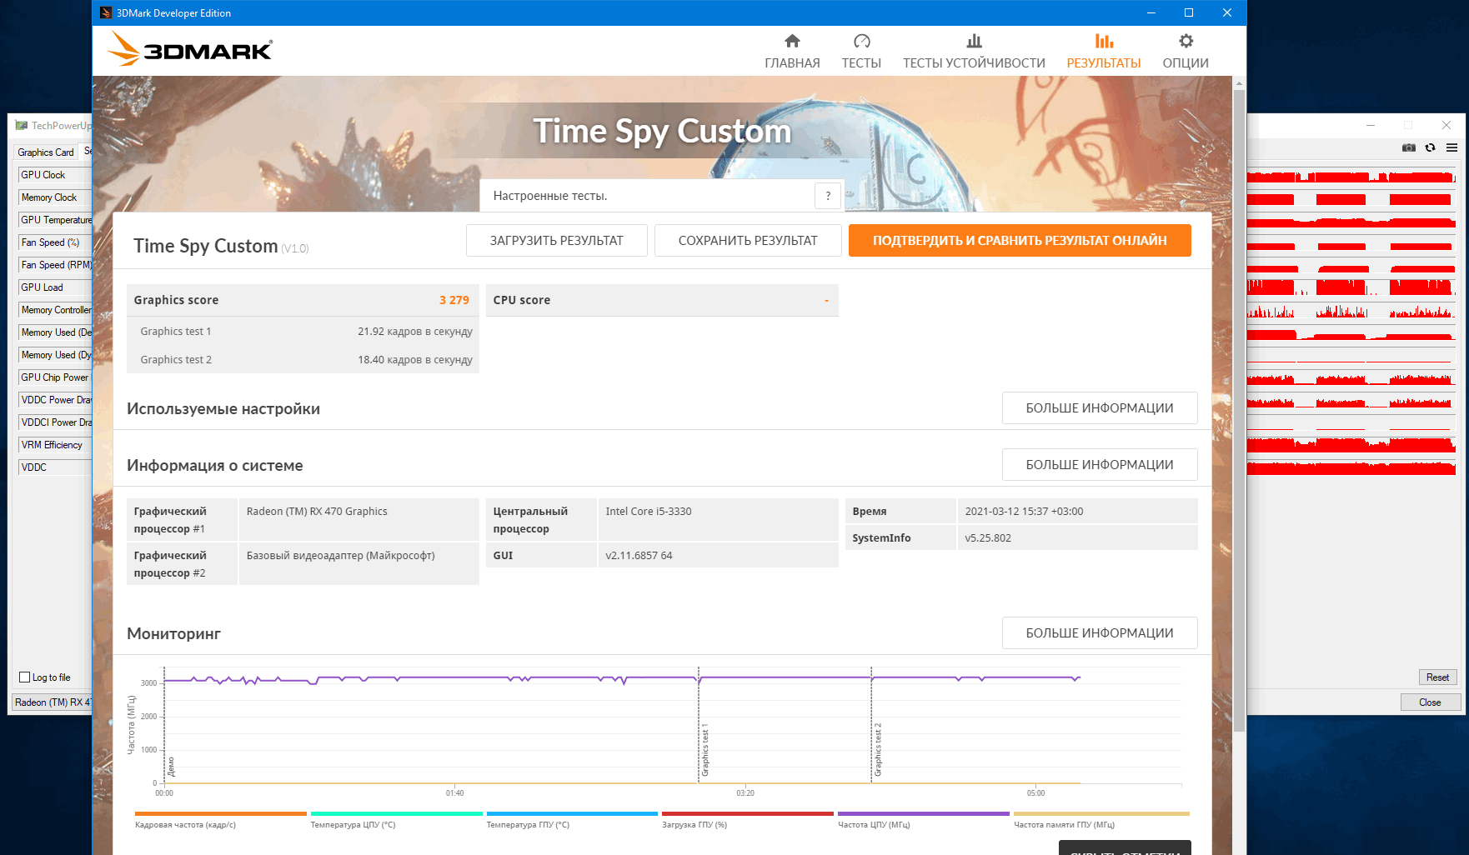The width and height of the screenshot is (1469, 855).
Task: Open the Fan Speed (RPM) sensor dropdown in GPU-Z
Action: pyautogui.click(x=55, y=265)
